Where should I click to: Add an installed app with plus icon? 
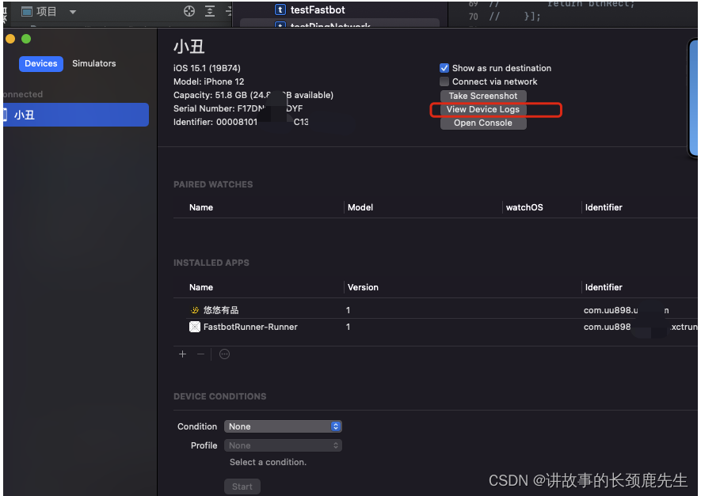tap(182, 354)
